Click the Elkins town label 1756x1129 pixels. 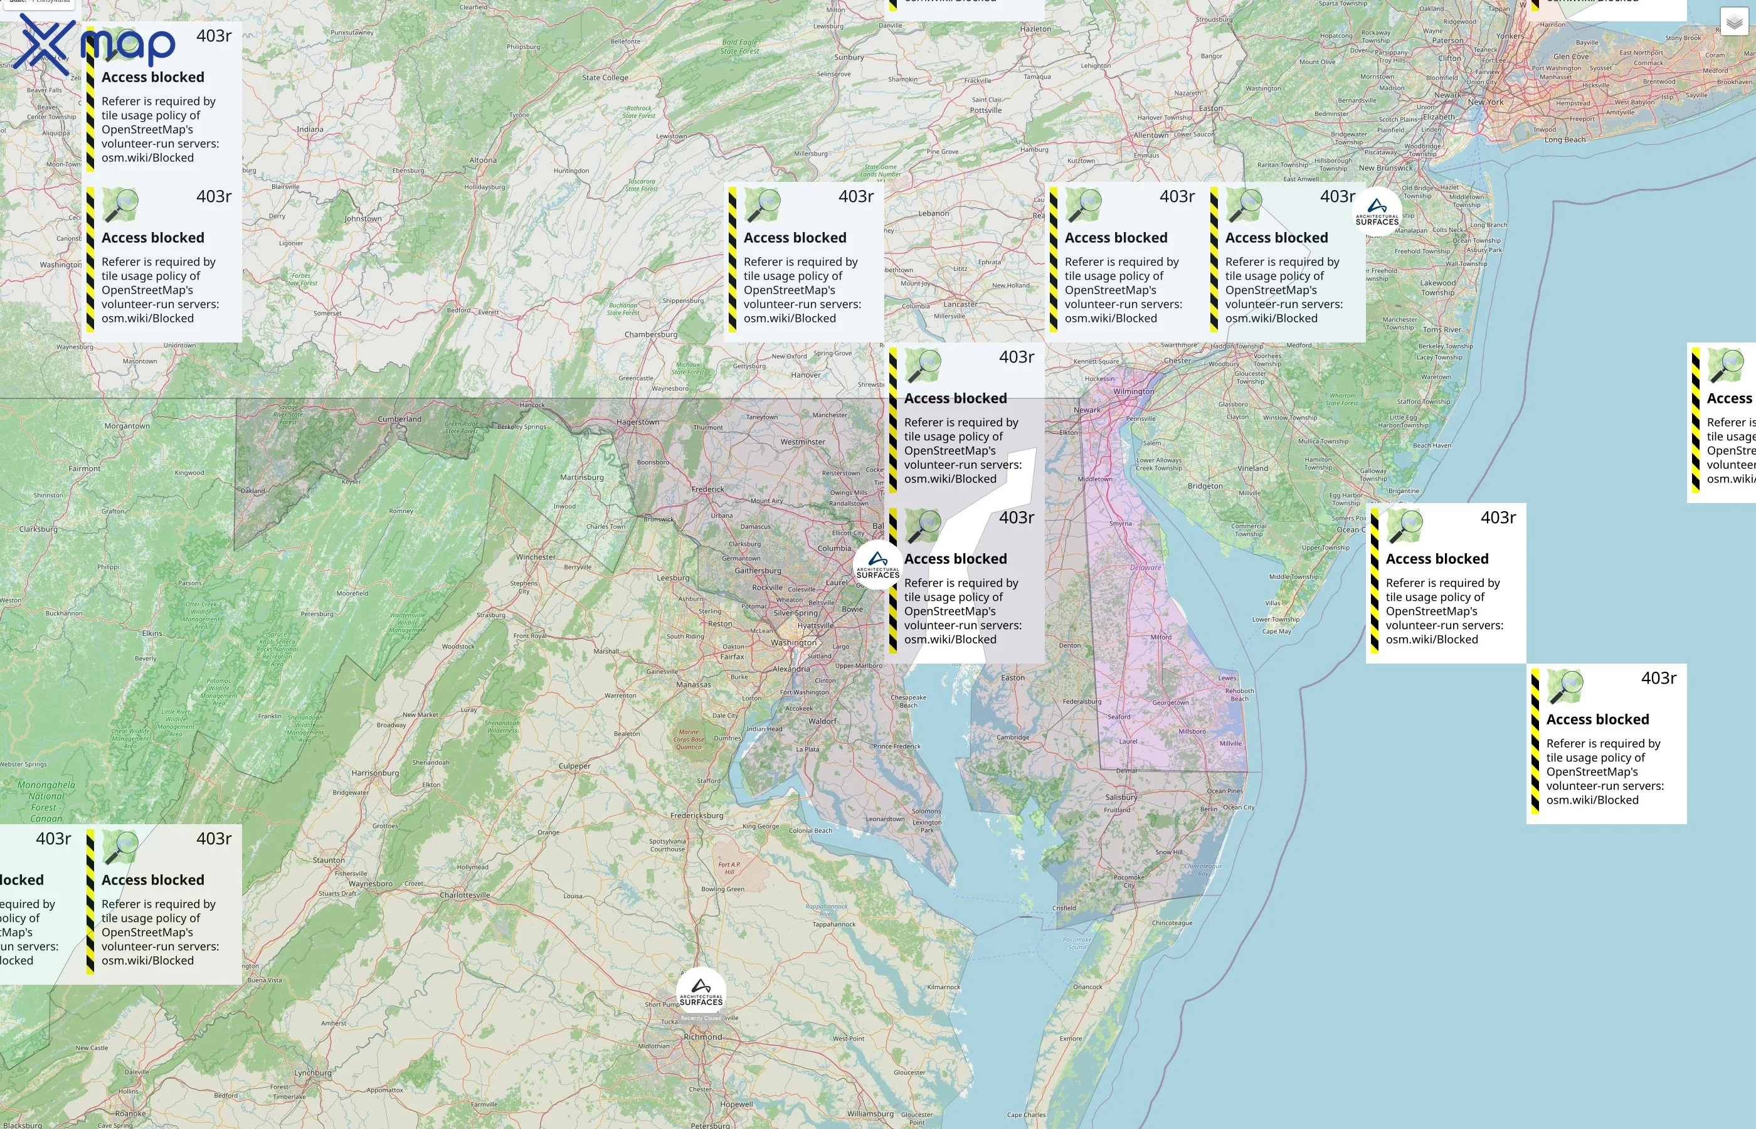(x=152, y=633)
